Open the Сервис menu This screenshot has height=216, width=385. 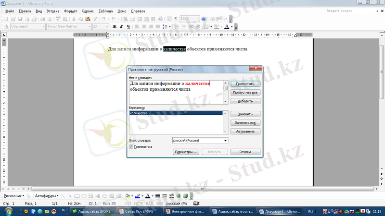88,11
